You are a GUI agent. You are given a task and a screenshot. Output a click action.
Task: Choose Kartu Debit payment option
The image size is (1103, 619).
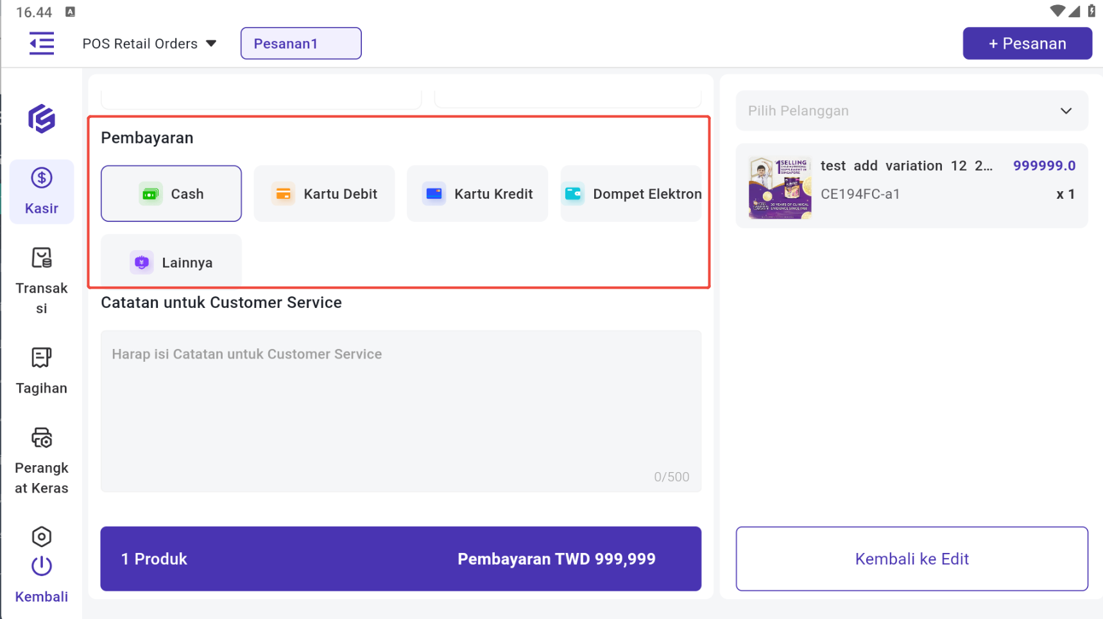324,194
